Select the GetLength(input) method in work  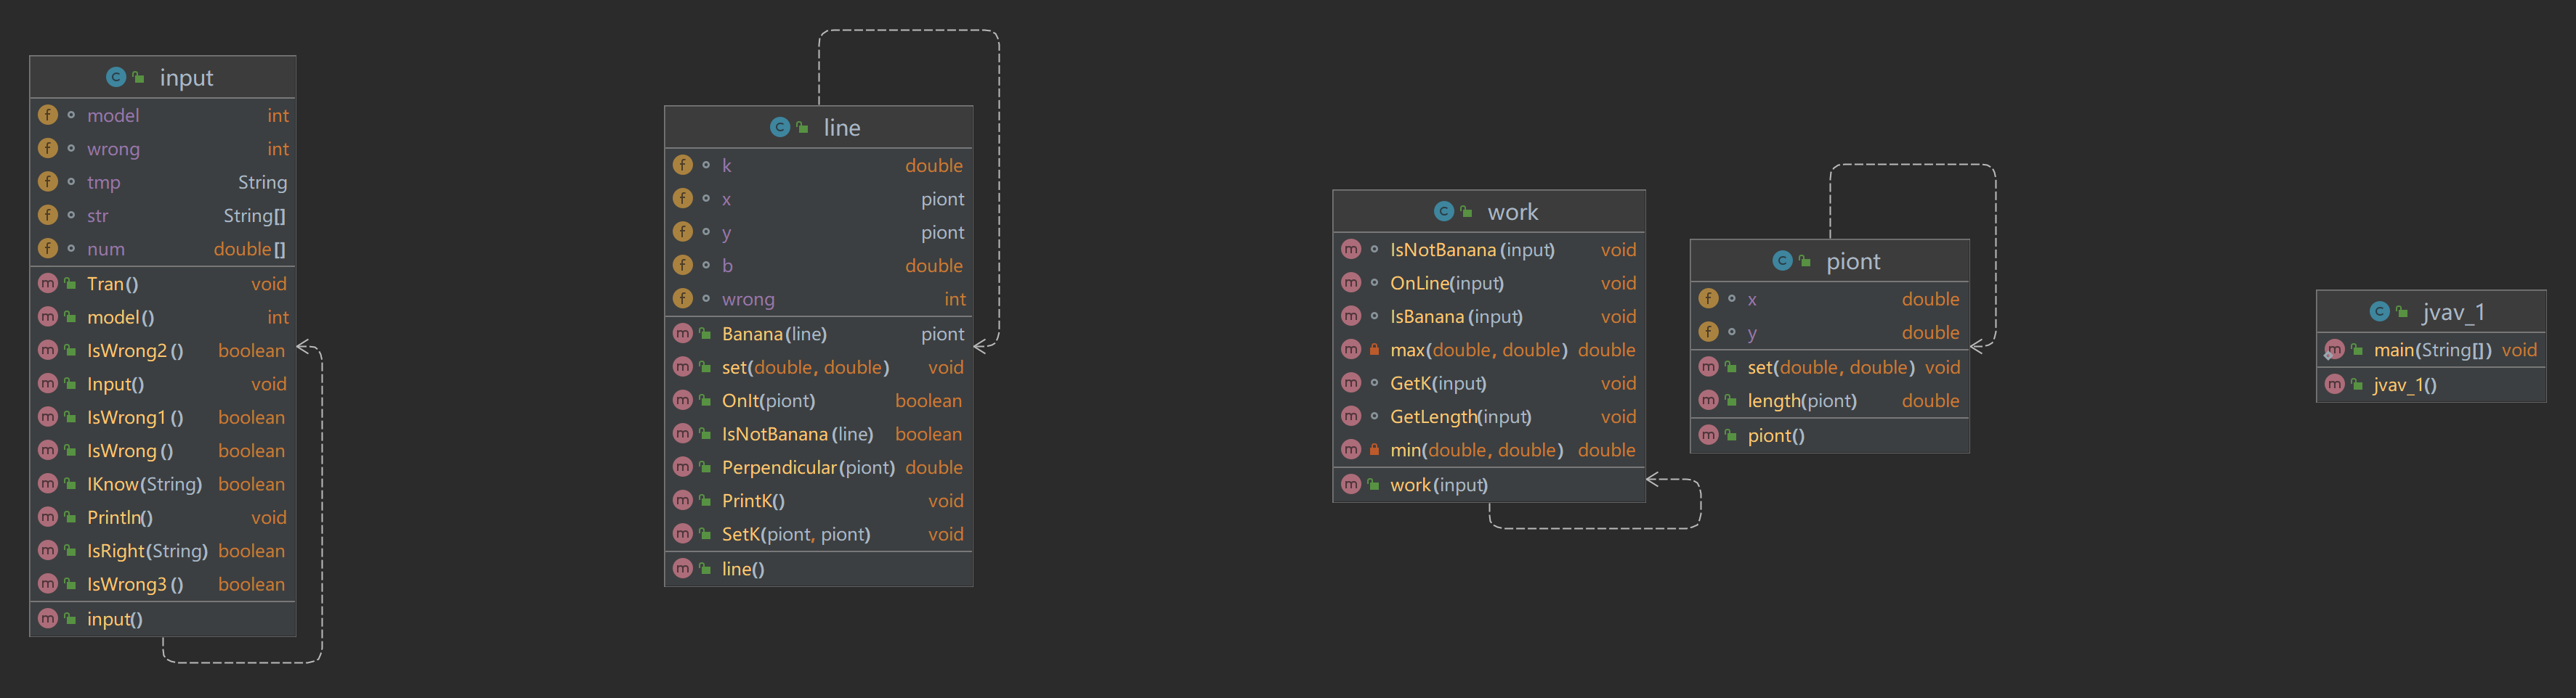[x=1460, y=416]
